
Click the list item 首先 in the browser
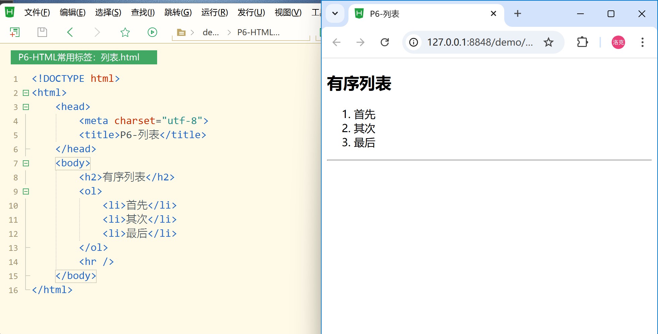coord(364,114)
